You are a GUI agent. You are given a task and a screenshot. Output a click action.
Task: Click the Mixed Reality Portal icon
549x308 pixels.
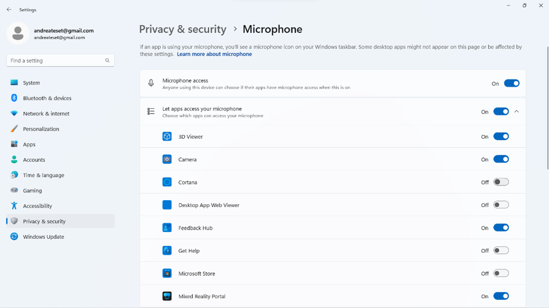[167, 296]
